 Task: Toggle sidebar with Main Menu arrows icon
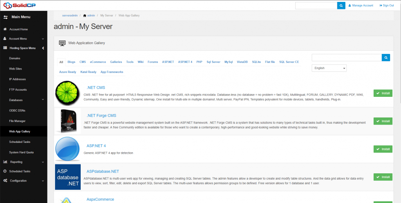[6, 17]
